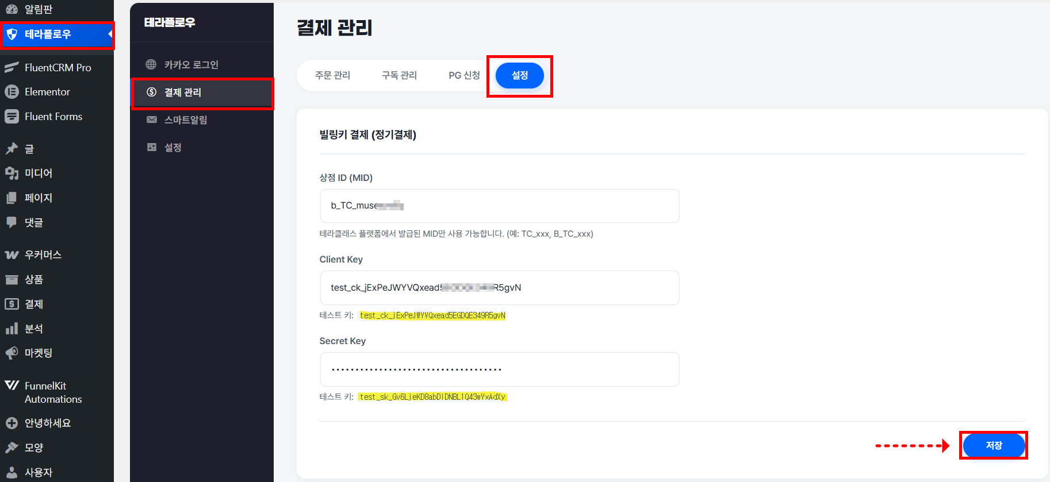
Task: Open 설정 in the 테라플로우 submenu
Action: 173,148
